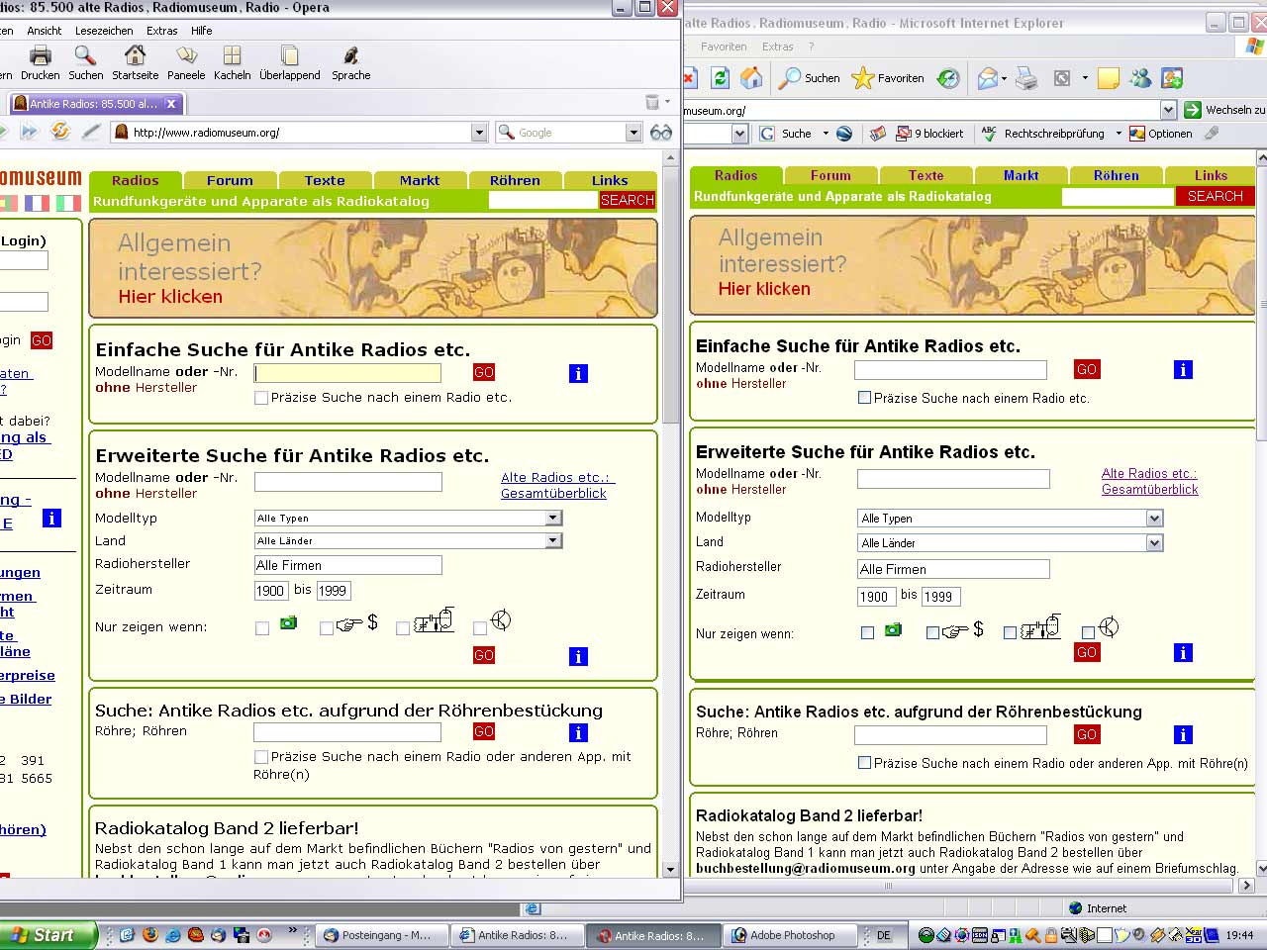
Task: Click the Kacheln tile windows icon
Action: (x=232, y=56)
